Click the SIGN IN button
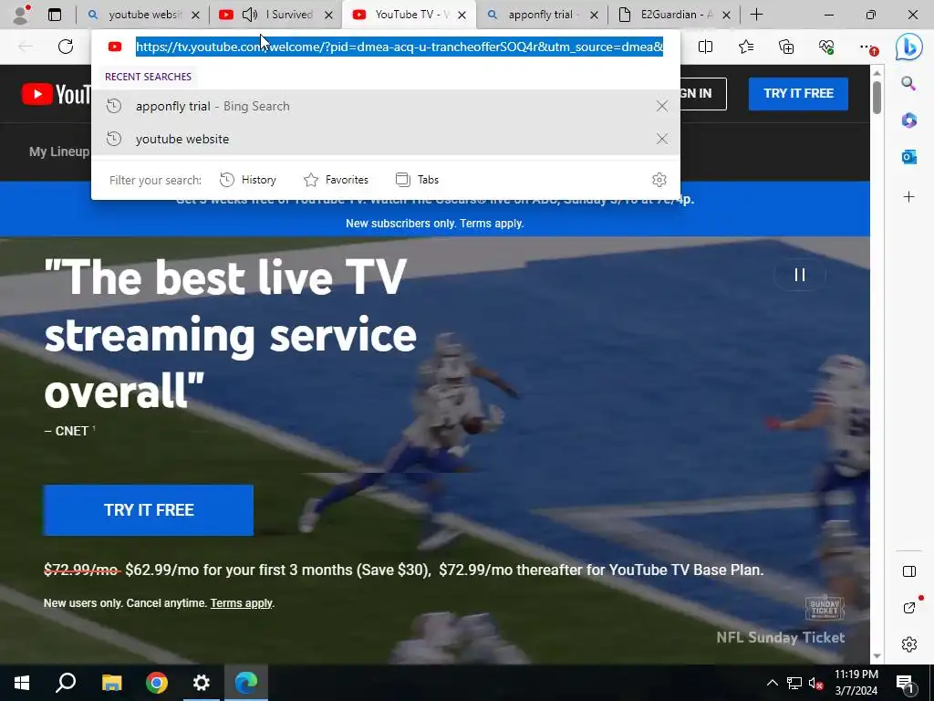 [x=703, y=94]
